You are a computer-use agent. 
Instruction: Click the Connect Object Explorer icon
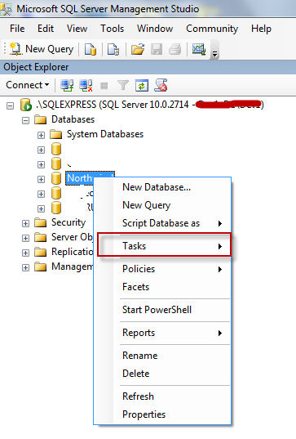[67, 85]
